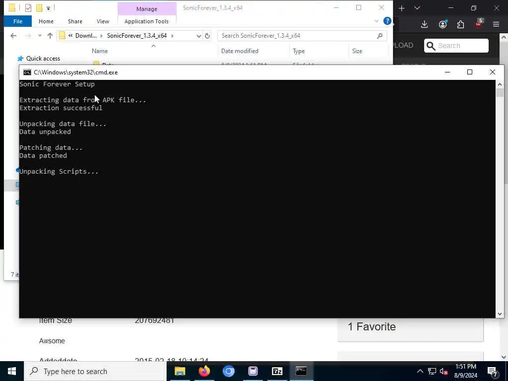Open the purple app taskbar icon

click(253, 371)
